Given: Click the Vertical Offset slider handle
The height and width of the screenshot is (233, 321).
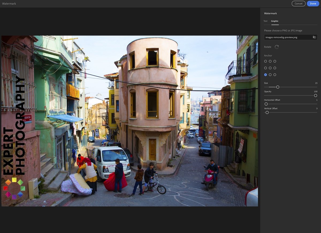Looking at the screenshot, I should (x=267, y=112).
